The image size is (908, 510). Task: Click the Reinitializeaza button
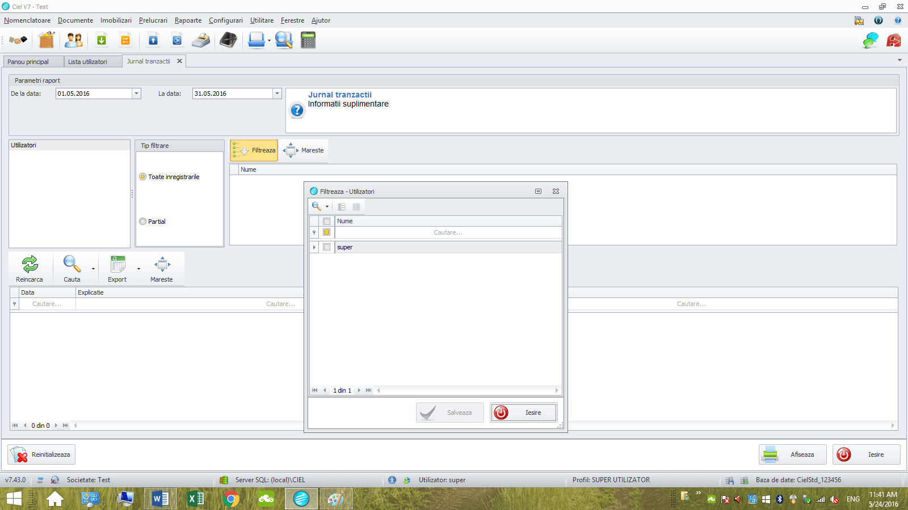point(41,454)
